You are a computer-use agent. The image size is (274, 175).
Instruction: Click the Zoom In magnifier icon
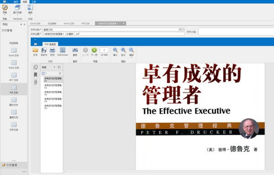coord(123,50)
